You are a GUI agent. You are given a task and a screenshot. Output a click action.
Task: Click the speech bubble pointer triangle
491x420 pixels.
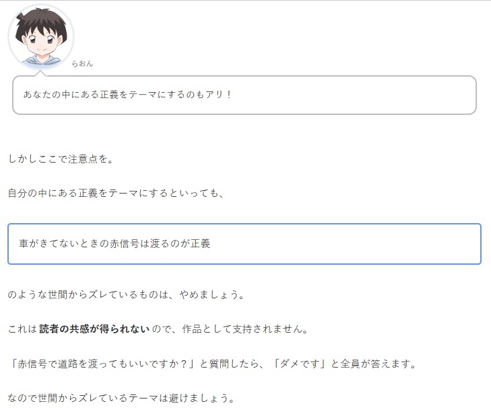[x=40, y=73]
